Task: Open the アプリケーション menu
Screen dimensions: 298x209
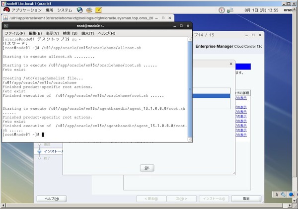Action: (26, 10)
